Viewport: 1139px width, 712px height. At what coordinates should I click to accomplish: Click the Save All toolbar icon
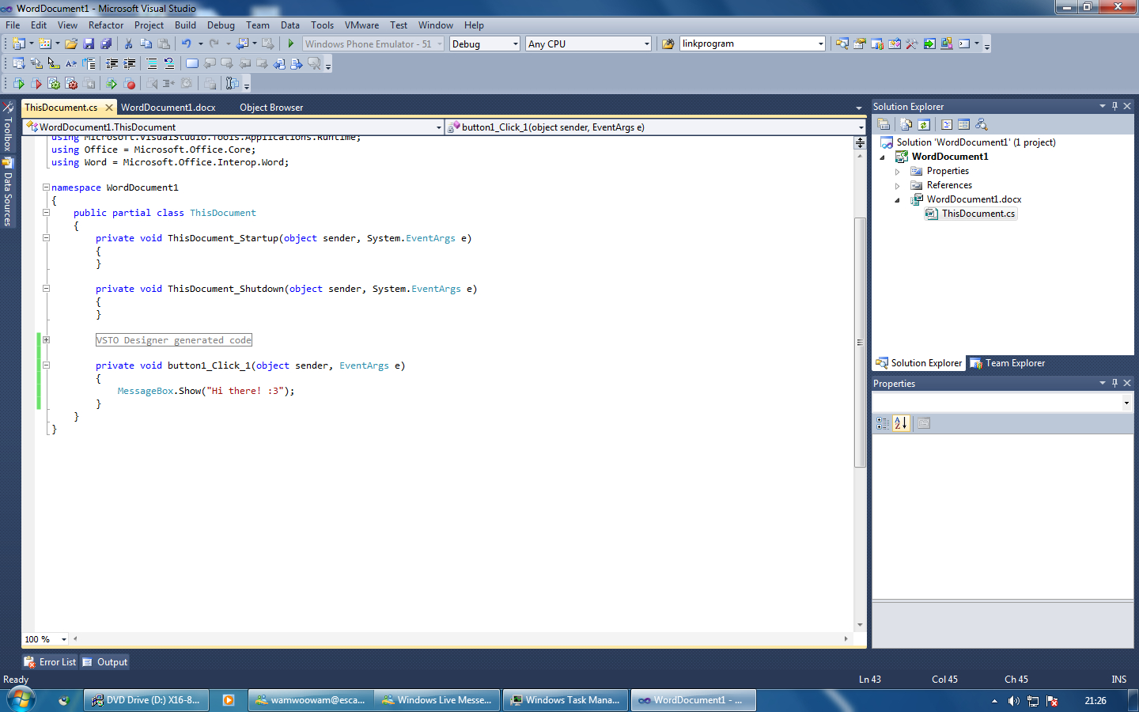(x=106, y=44)
